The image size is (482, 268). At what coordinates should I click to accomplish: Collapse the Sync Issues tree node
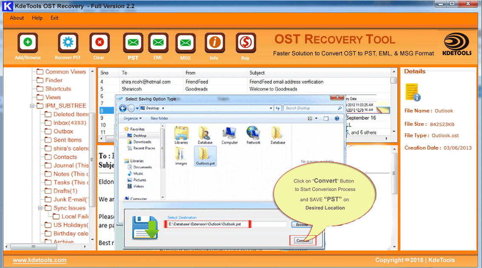tap(40, 208)
